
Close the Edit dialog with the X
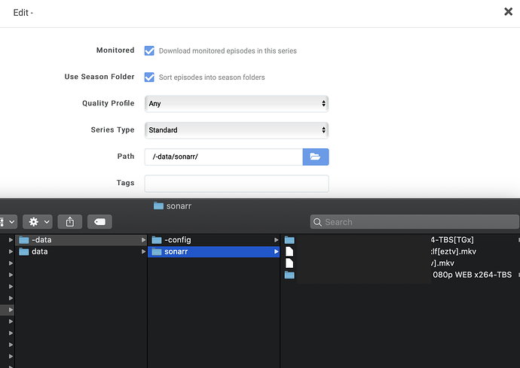point(508,12)
